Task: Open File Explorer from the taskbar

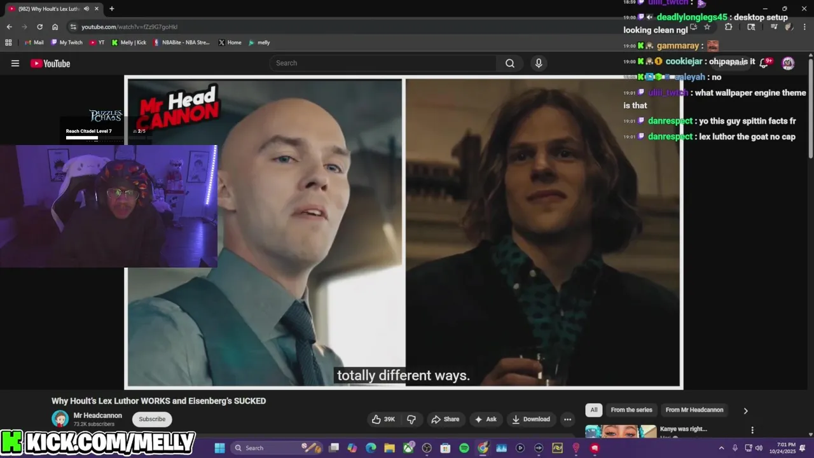Action: coord(389,448)
